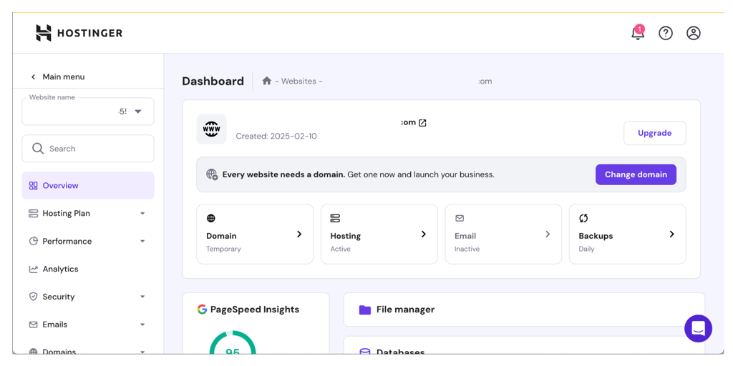Open the help question mark icon
Screen dimensions: 733x366
tap(666, 33)
